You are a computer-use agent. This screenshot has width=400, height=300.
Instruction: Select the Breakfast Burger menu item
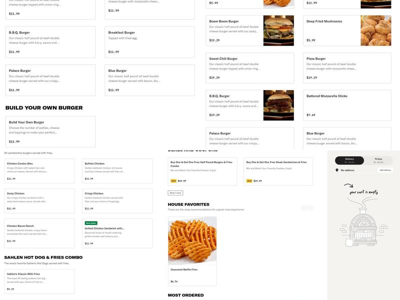pyautogui.click(x=149, y=42)
